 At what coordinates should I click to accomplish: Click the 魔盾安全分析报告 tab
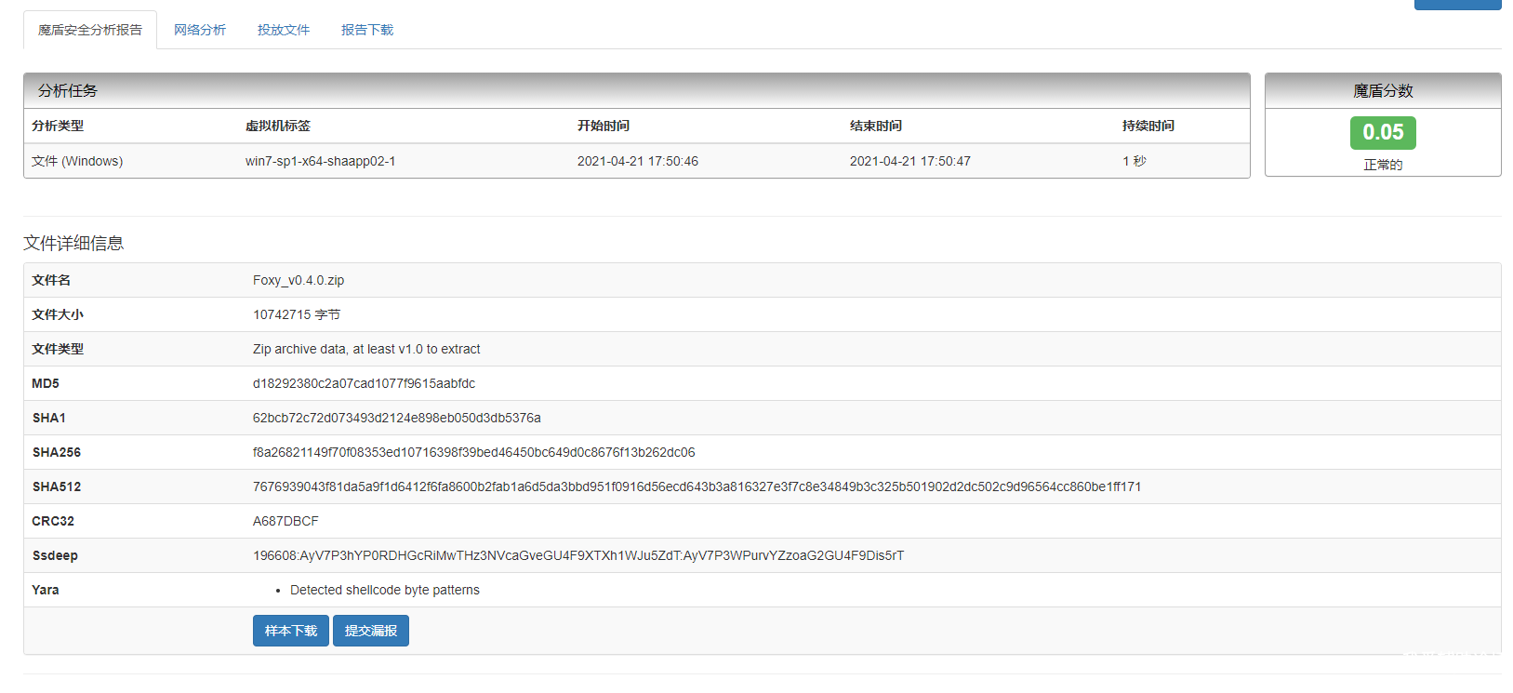[90, 30]
